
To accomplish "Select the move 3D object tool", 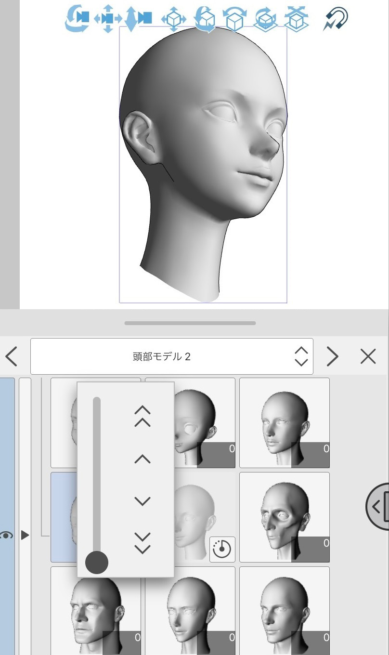I will (x=173, y=19).
